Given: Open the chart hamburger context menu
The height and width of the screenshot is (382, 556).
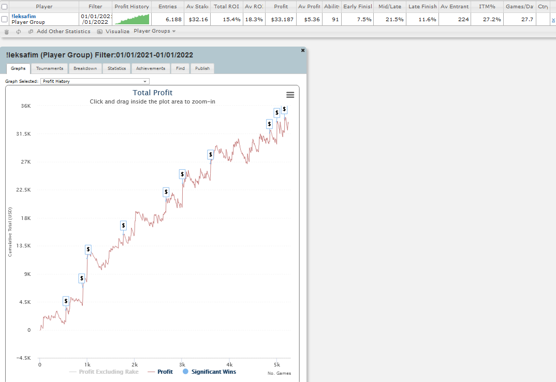Looking at the screenshot, I should click(x=290, y=95).
